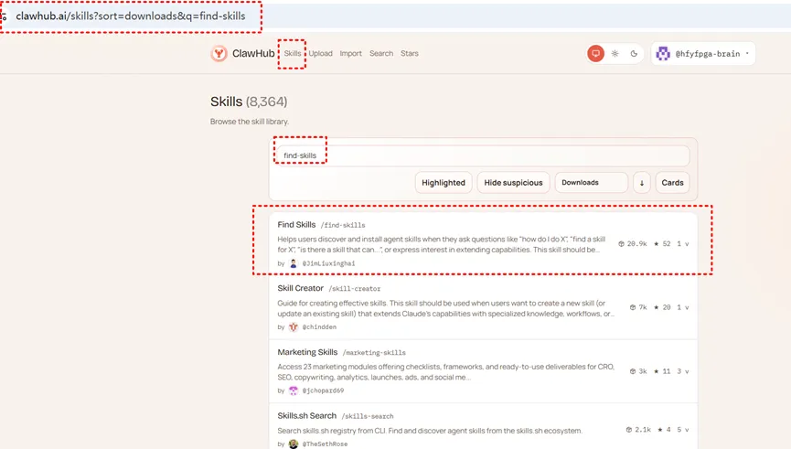The image size is (791, 449).
Task: Open author @chindden profile
Action: pyautogui.click(x=319, y=326)
